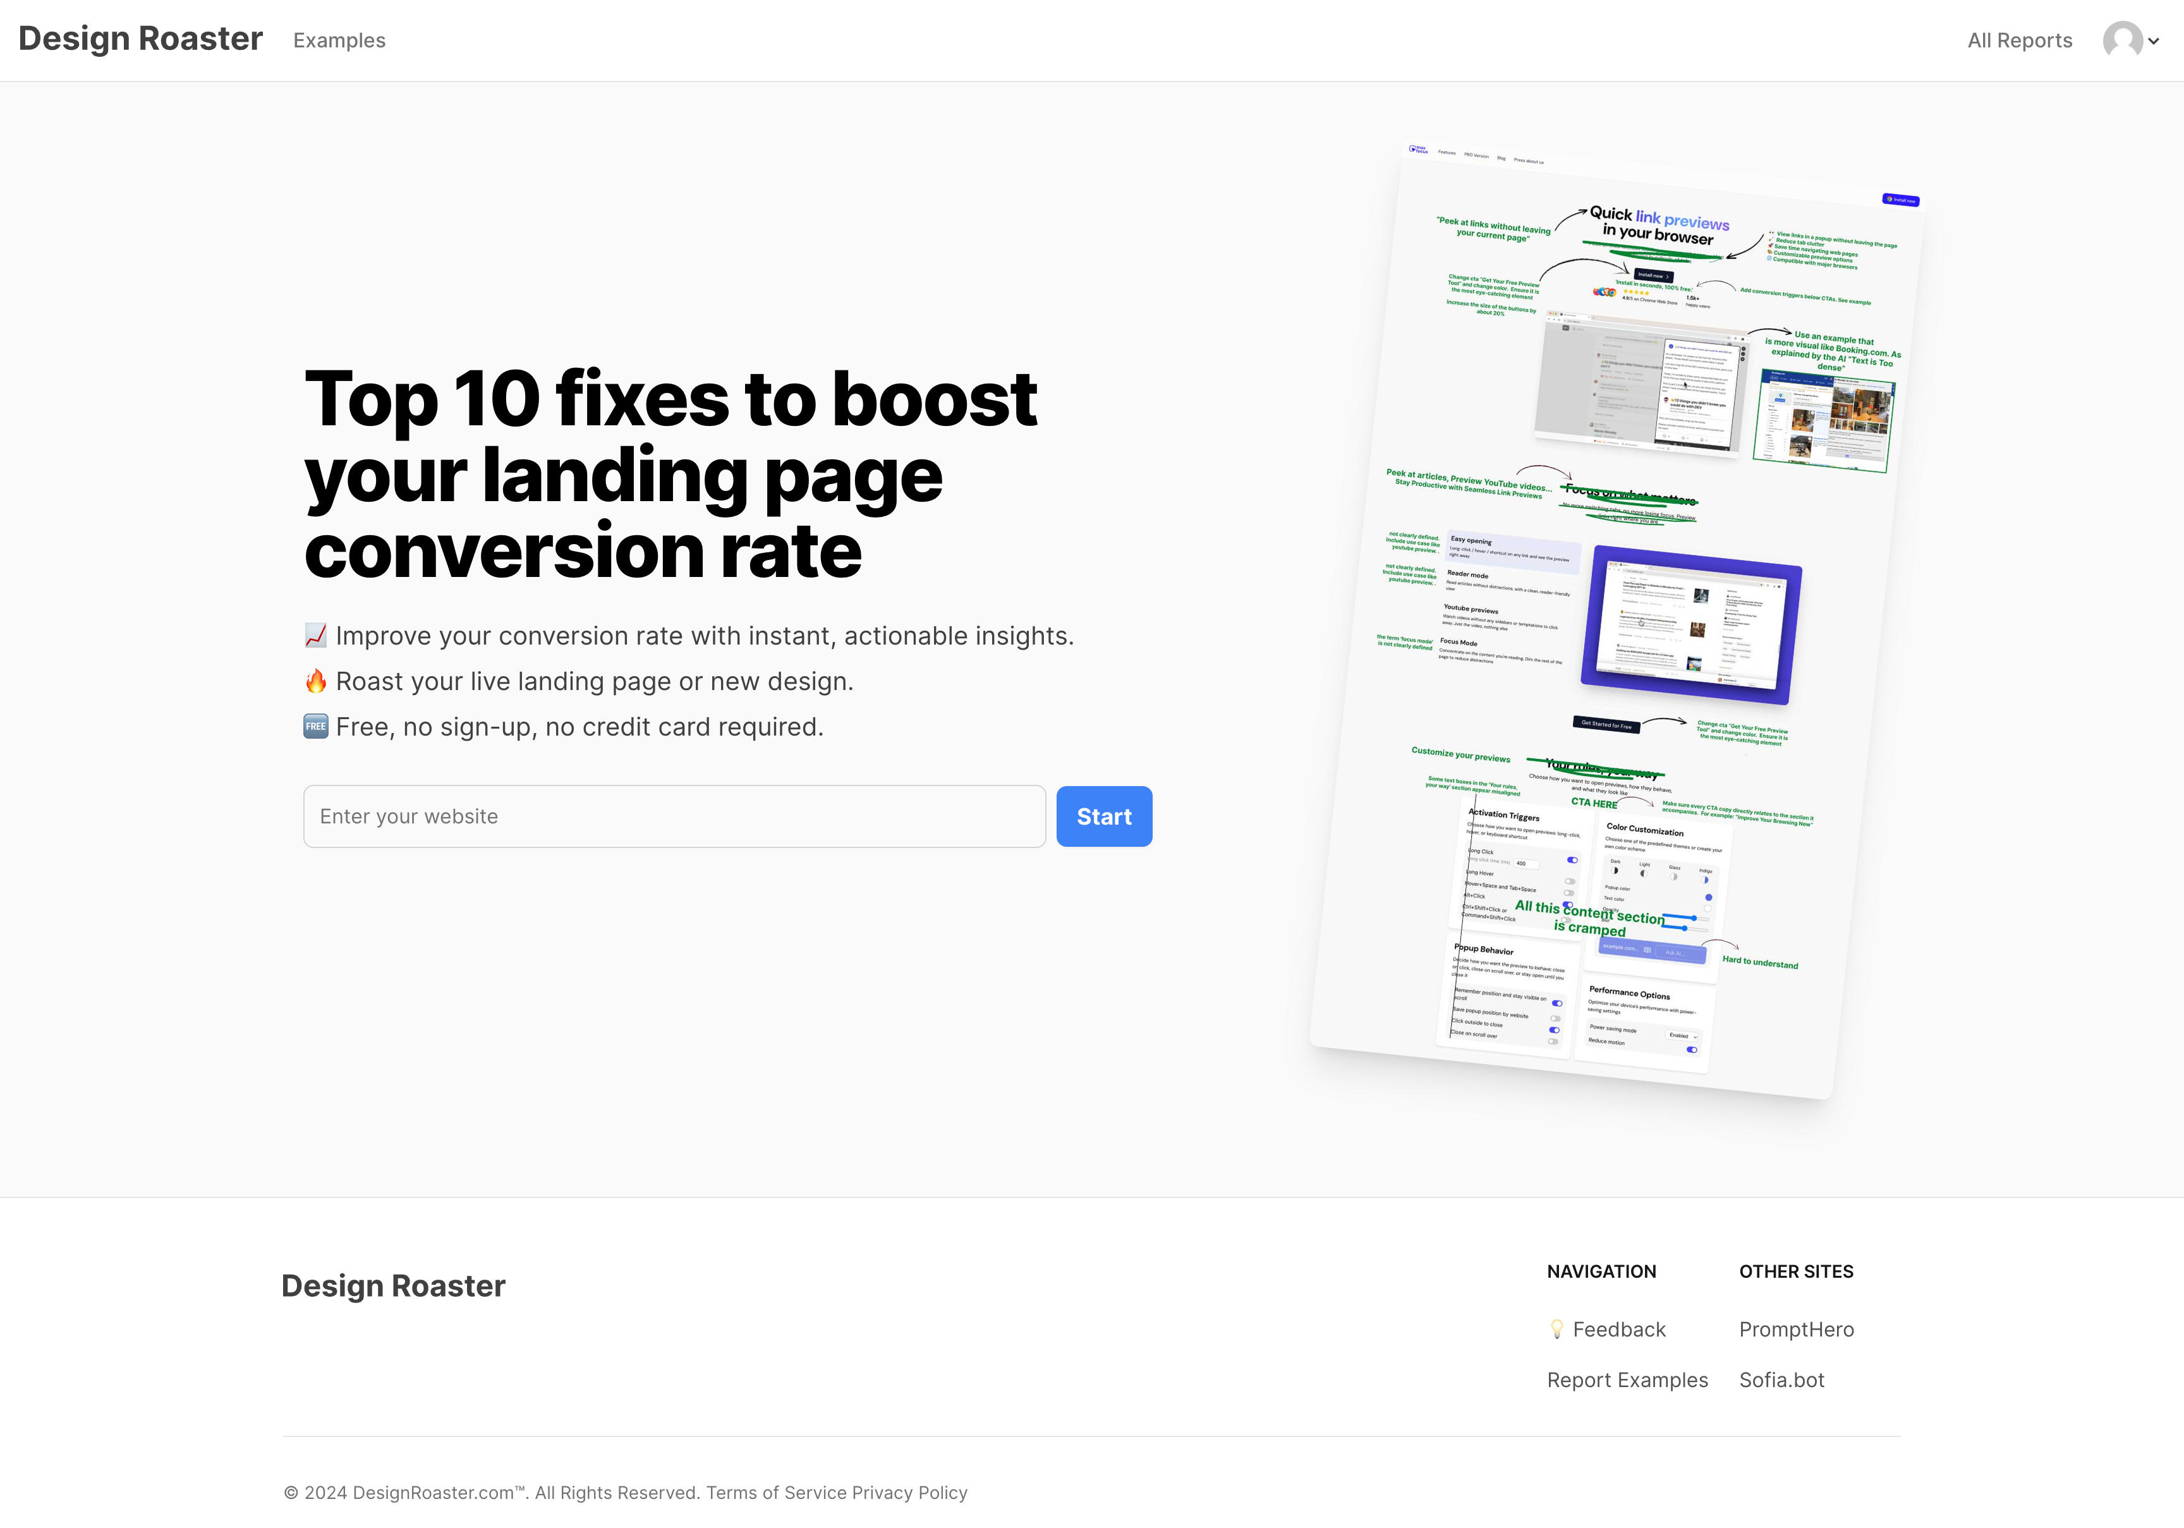Click the Design Roaster footer logo
The image size is (2184, 1528).
tap(393, 1285)
